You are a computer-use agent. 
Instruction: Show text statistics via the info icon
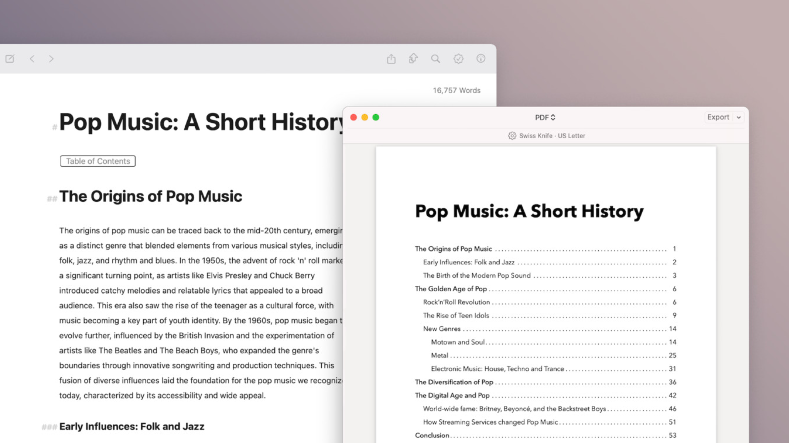pos(481,59)
